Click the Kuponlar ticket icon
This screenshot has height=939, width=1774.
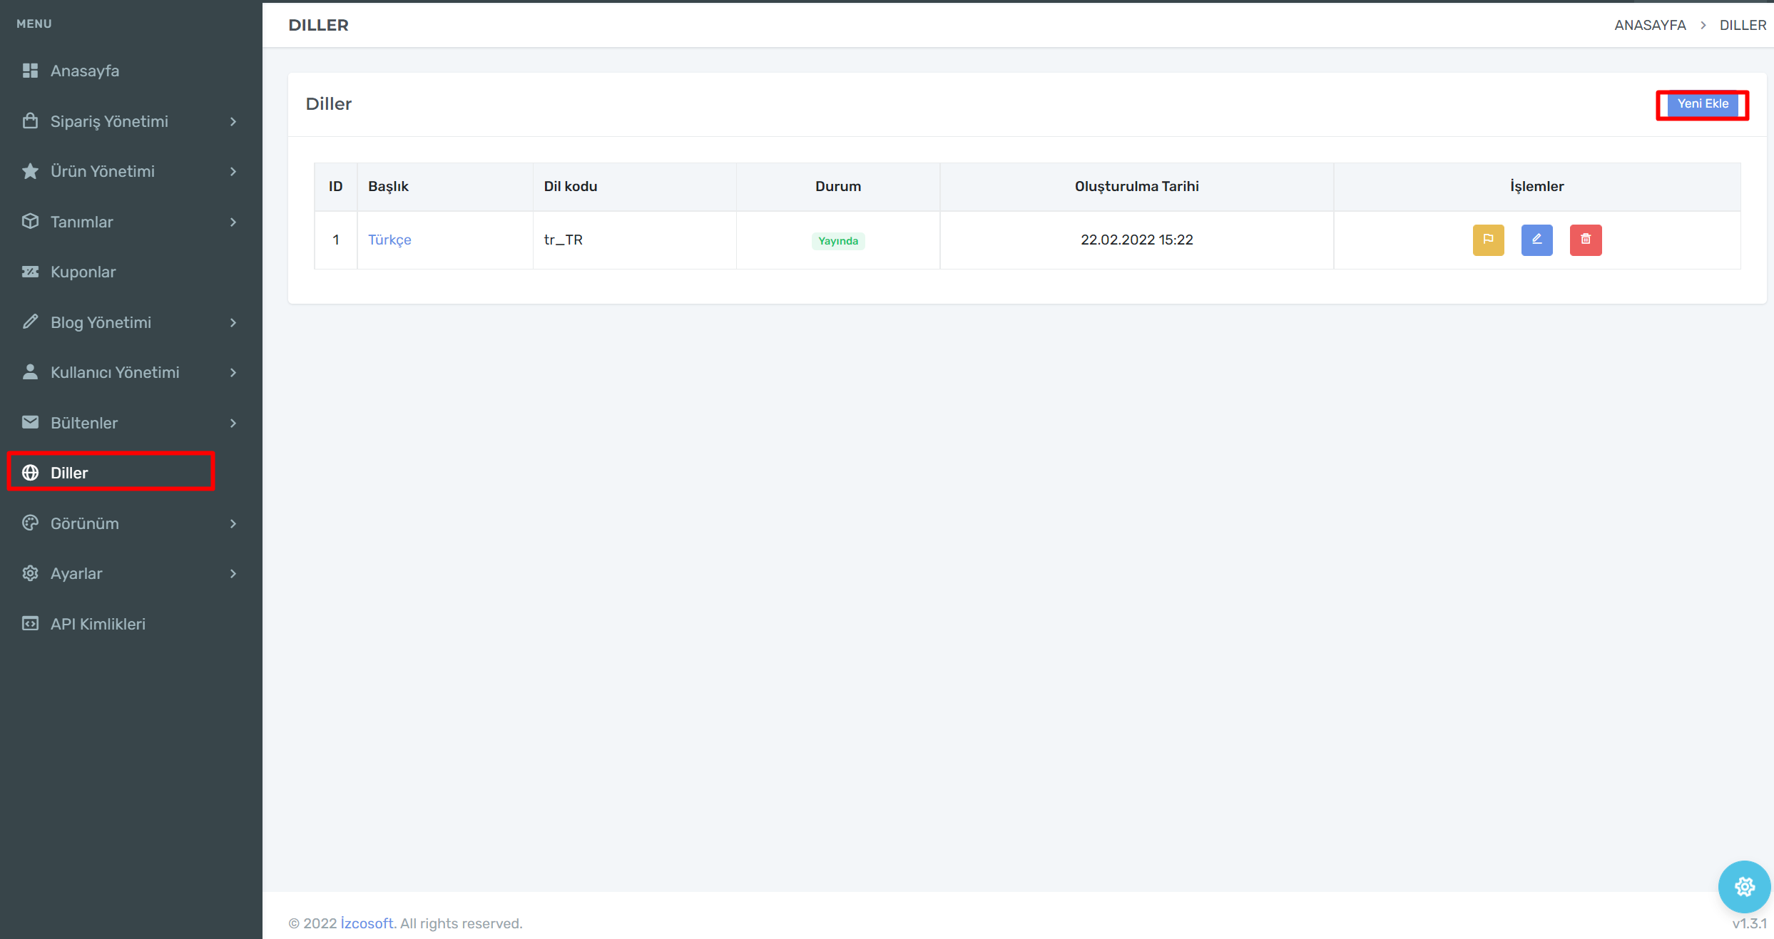(x=30, y=272)
